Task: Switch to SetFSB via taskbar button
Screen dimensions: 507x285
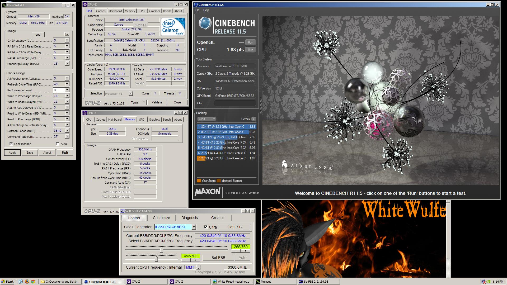Action: (319, 282)
